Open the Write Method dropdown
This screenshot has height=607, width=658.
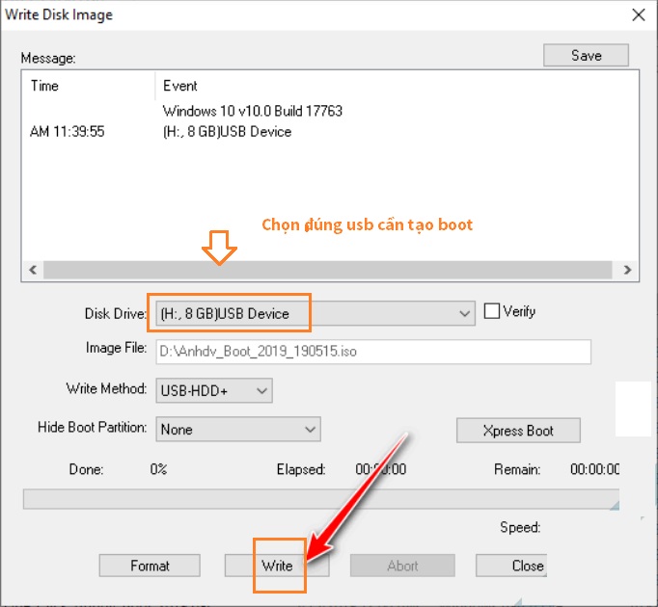coord(214,390)
